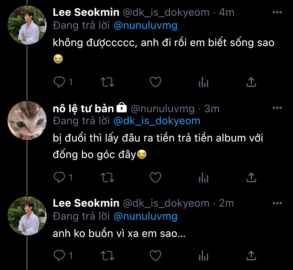Share the first Lee Seokmin tweet
Viewport: 293px width, 270px height.
251,82
